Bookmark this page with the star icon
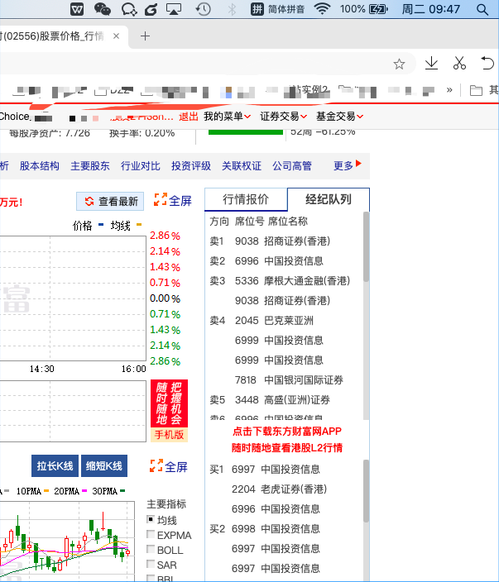The height and width of the screenshot is (582, 499). (x=399, y=64)
